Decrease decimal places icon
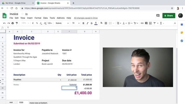 point(41,23)
